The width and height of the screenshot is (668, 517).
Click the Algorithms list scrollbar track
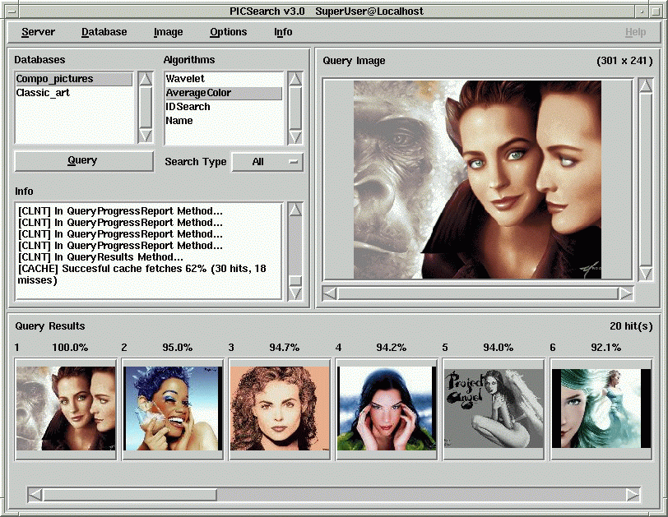pyautogui.click(x=295, y=108)
